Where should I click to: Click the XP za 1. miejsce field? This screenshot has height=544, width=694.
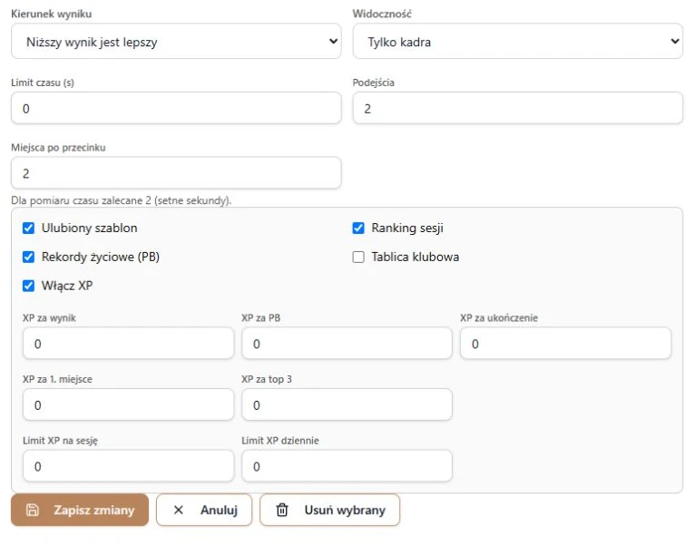pos(128,404)
